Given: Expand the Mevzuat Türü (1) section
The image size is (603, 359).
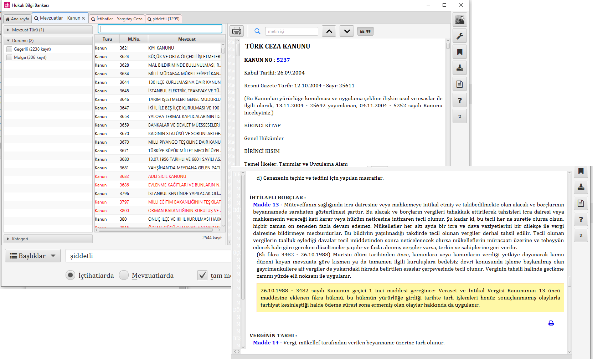Looking at the screenshot, I should click(48, 30).
